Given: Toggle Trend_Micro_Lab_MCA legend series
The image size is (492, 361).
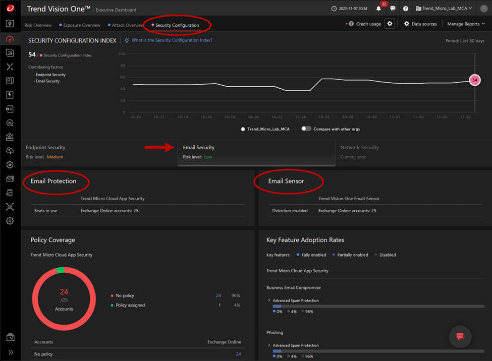Looking at the screenshot, I should (x=265, y=129).
